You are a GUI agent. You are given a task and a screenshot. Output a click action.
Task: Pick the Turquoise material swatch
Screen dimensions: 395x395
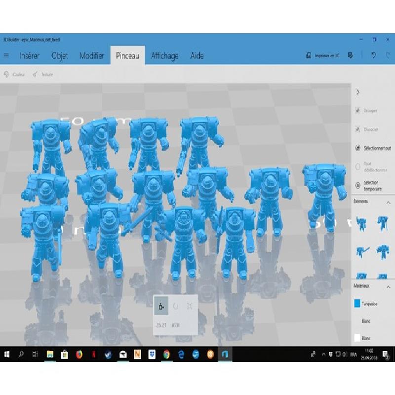(357, 304)
